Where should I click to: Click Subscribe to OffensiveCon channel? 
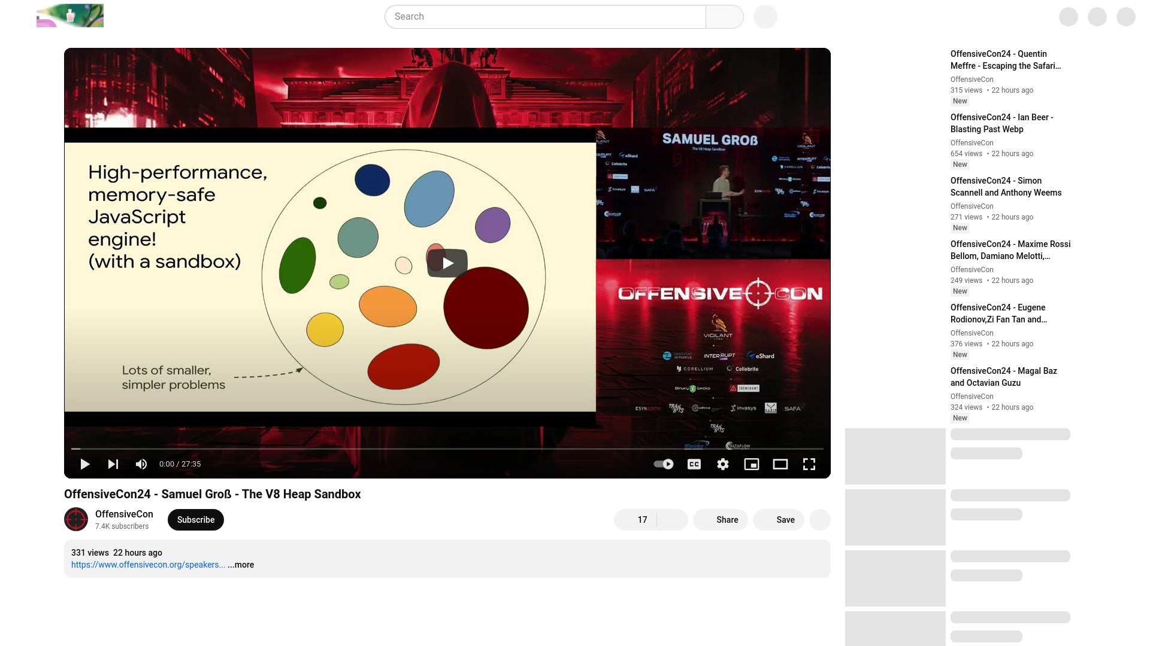pyautogui.click(x=195, y=520)
